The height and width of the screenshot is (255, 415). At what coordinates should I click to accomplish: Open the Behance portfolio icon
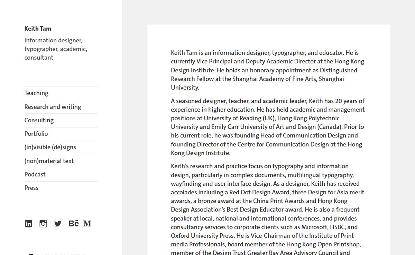[73, 224]
